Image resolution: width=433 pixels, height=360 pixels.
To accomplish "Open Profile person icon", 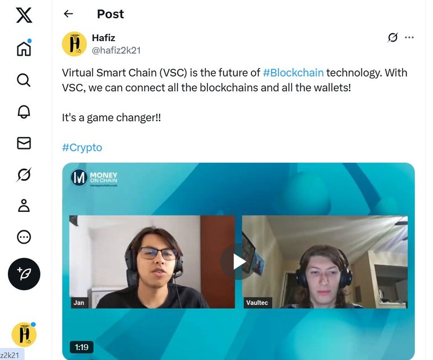I will [x=24, y=206].
